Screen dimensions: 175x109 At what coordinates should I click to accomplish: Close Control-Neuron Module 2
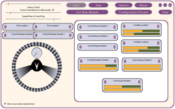(115, 27)
